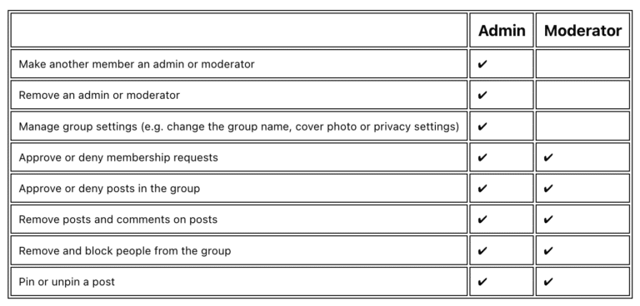Click Moderator checkmark for Pin or unpin post
This screenshot has height=306, width=640.
(x=548, y=282)
